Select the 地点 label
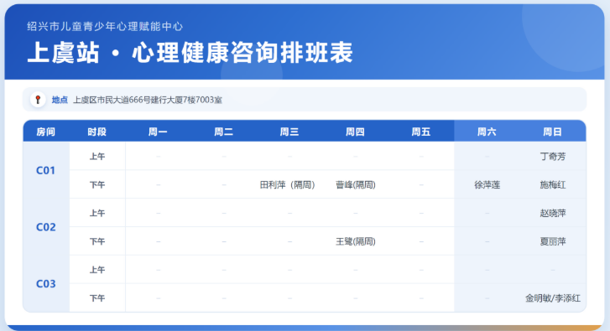 coord(60,100)
